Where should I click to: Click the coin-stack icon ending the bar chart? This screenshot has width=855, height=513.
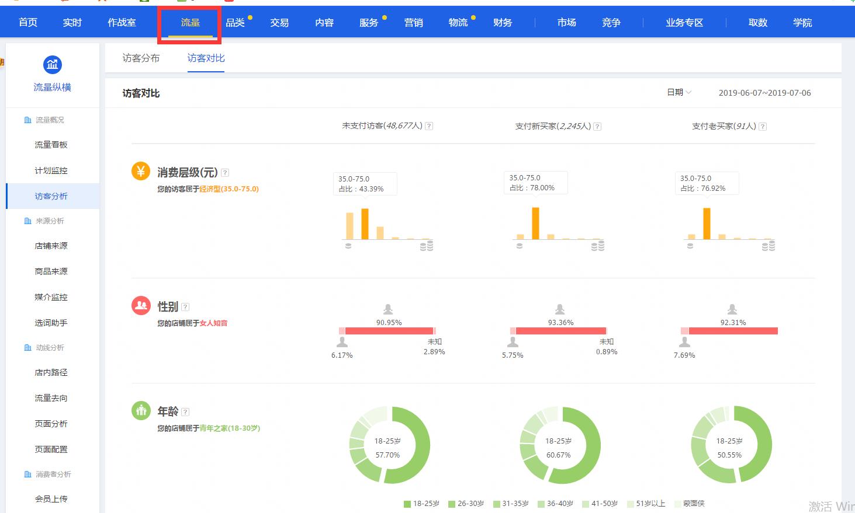point(427,246)
